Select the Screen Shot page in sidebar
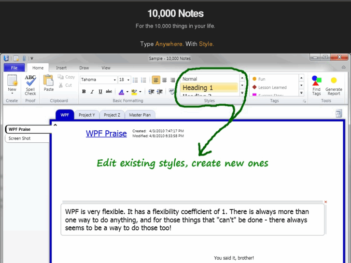 [28, 138]
